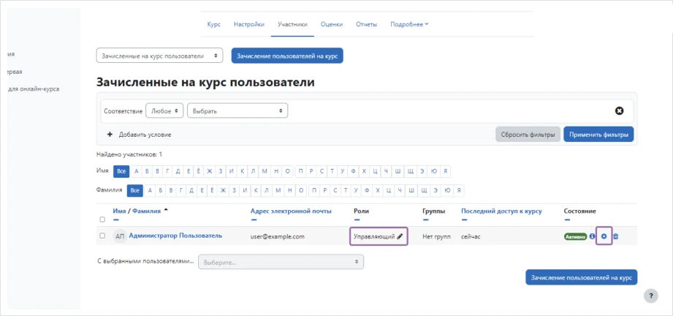The image size is (673, 316).
Task: Switch to the Оценки tab
Action: coord(332,25)
